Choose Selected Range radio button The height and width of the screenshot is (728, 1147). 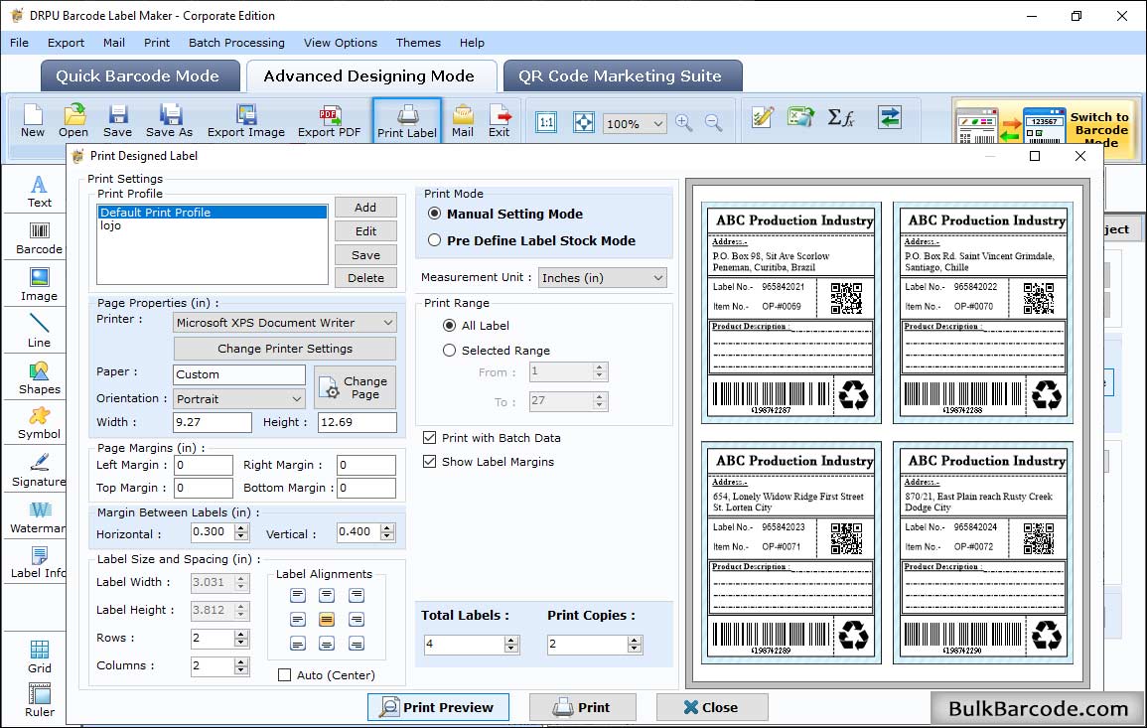pyautogui.click(x=449, y=351)
